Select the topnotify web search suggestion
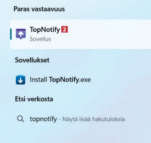The image size is (151, 143). [81, 119]
